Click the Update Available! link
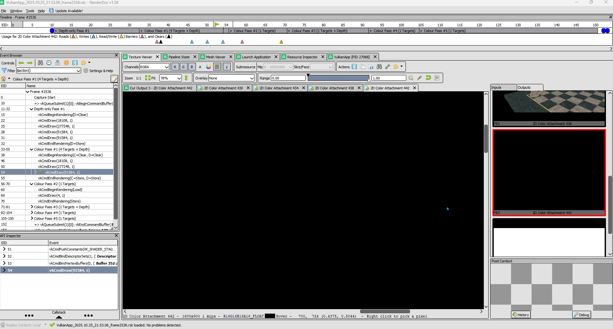Screen dimensions: 613x329 click(x=69, y=11)
